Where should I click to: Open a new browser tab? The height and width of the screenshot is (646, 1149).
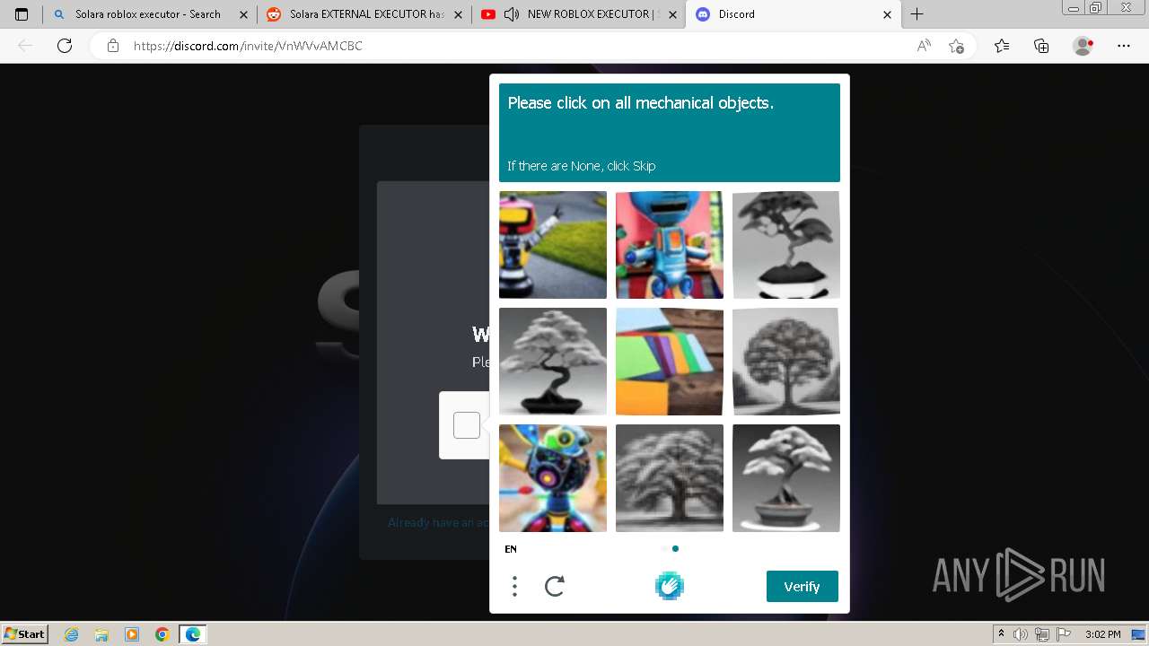(x=917, y=14)
